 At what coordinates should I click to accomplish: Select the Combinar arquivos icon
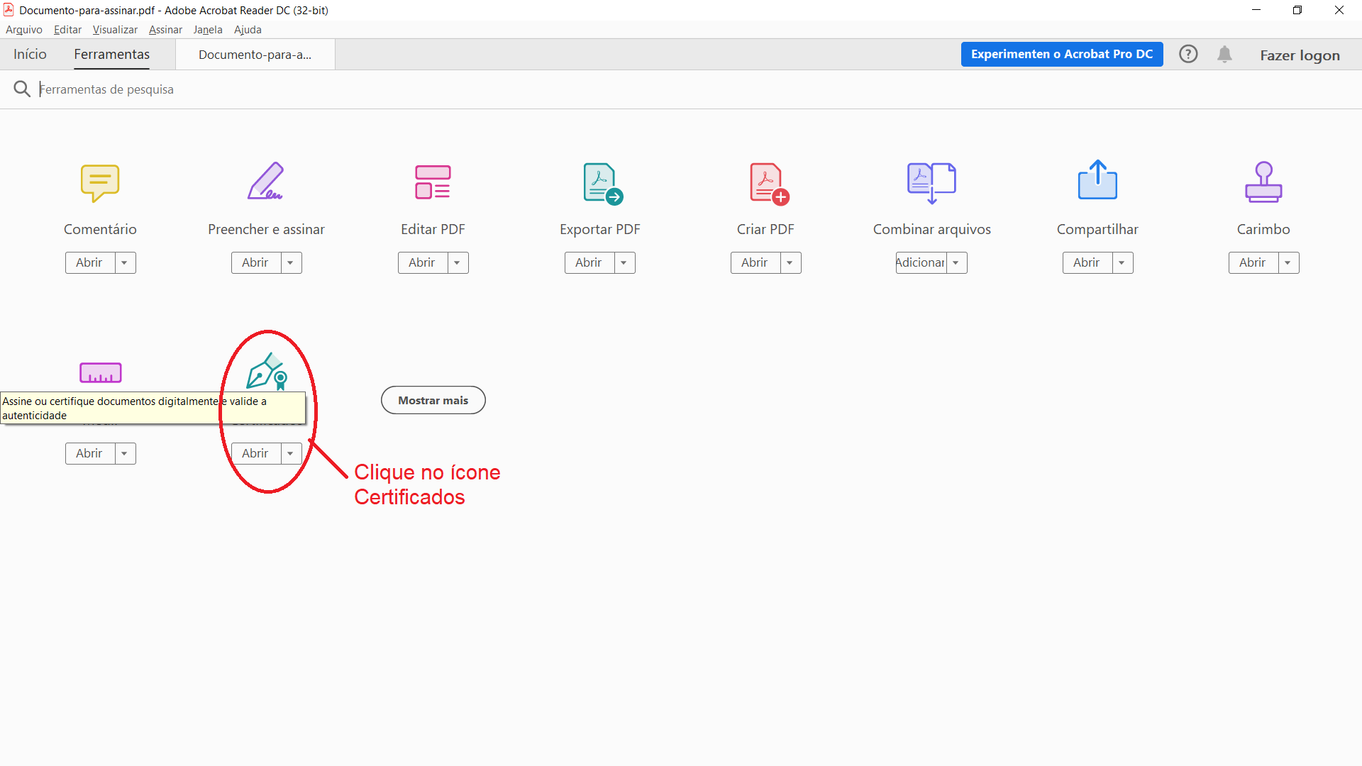click(931, 183)
